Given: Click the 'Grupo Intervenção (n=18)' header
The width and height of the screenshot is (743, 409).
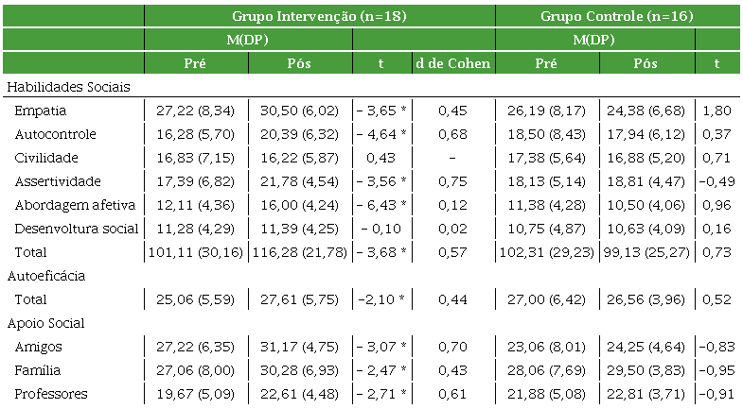Looking at the screenshot, I should click(x=319, y=16).
